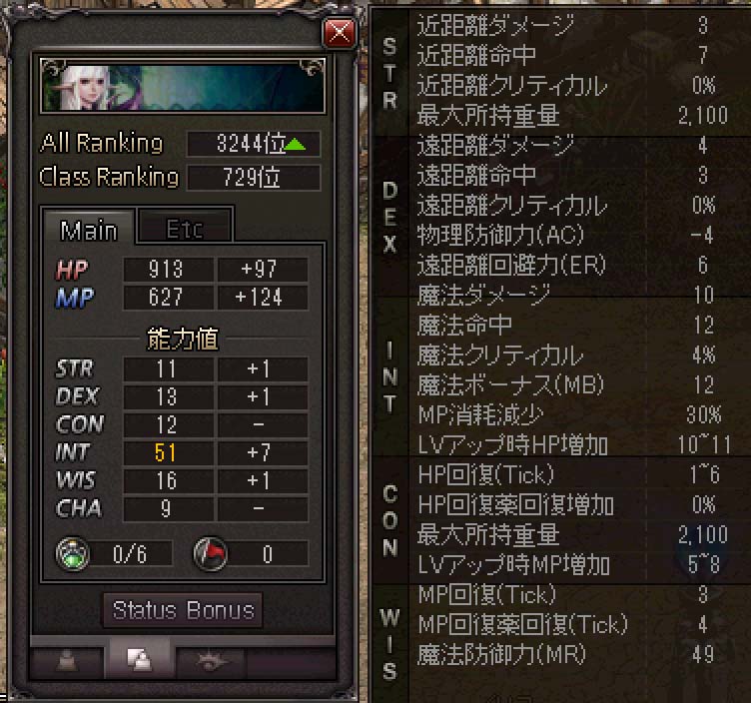
Task: Select the status sheet bottom tab icon
Action: point(140,660)
